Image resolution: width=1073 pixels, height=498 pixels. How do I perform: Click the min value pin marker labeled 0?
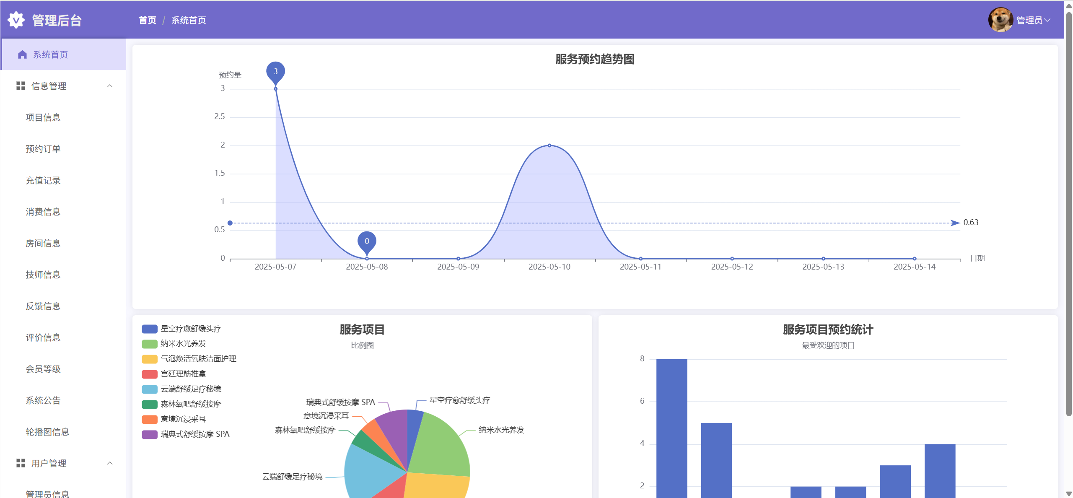pos(367,241)
